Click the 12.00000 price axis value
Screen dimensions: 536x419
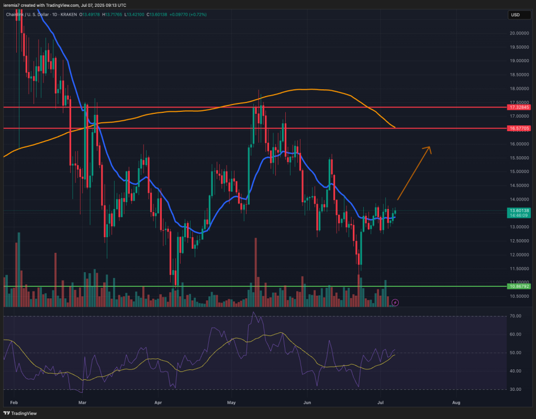(x=519, y=255)
